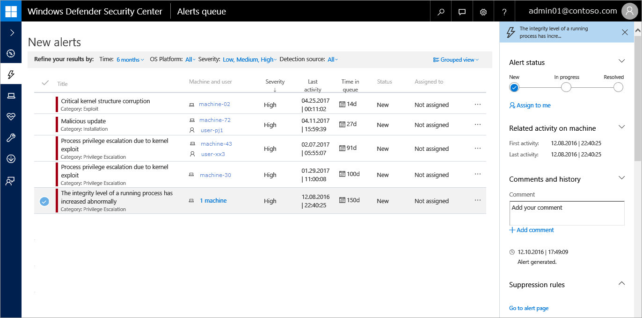Uncheck the selected integrity level alert row
Viewport: 642px width, 318px height.
[44, 201]
